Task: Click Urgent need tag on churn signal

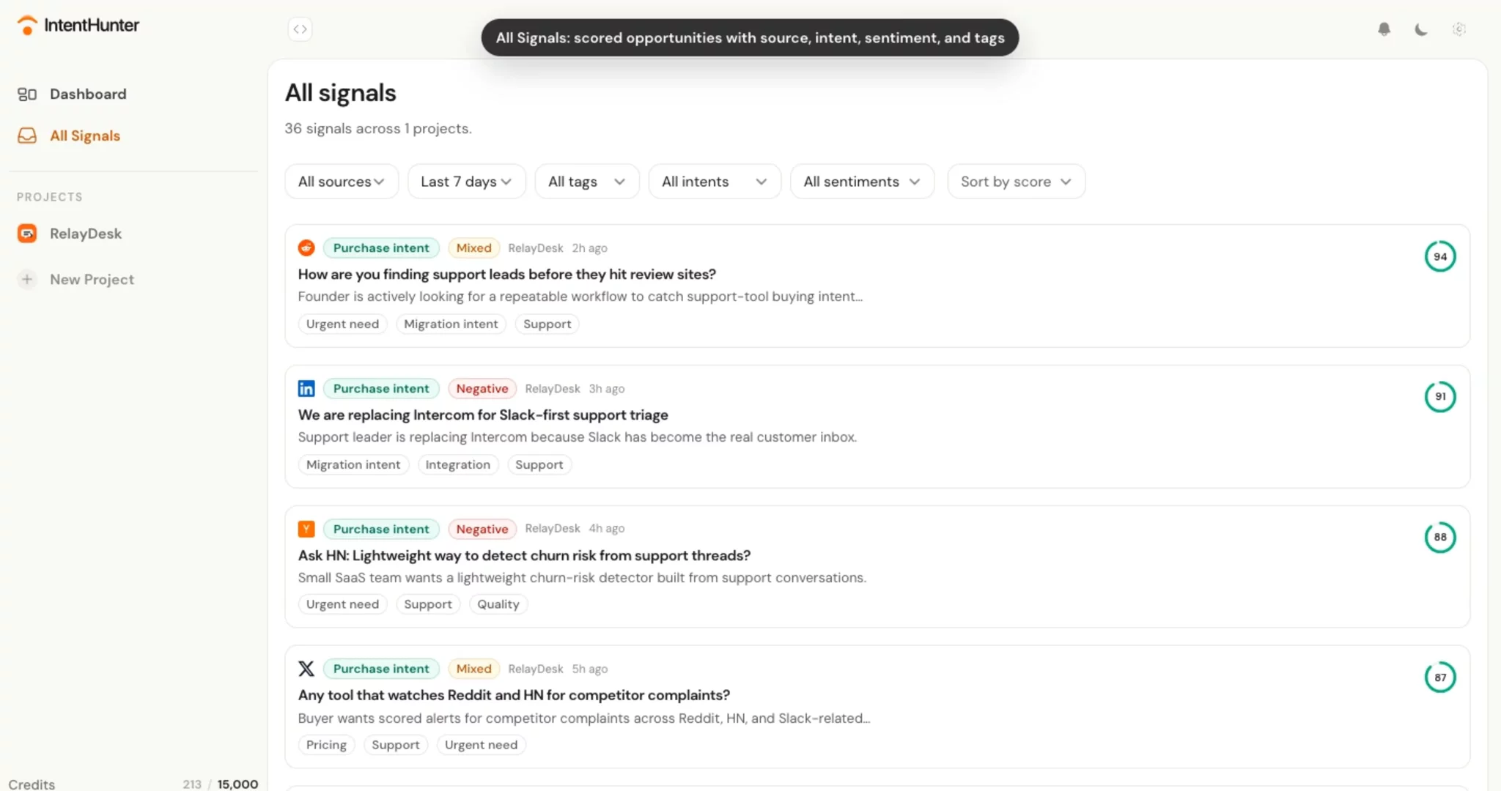Action: (342, 604)
